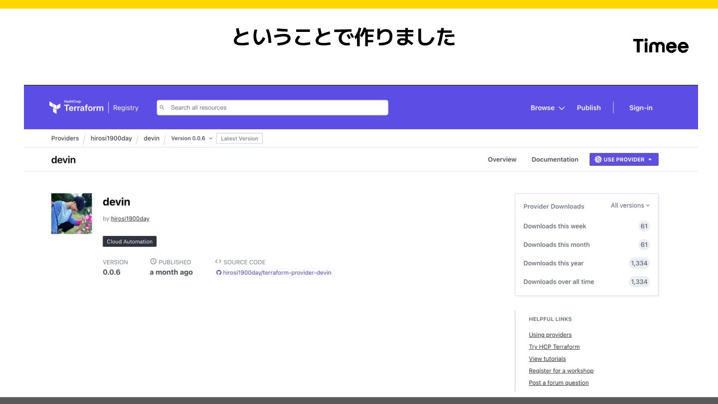Click the clock icon next to Published
The width and height of the screenshot is (718, 404).
153,261
